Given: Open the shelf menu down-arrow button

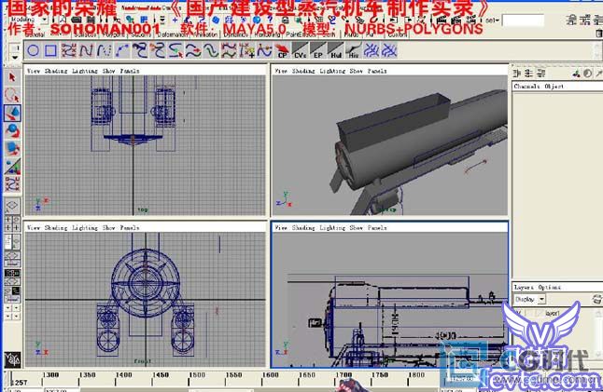Looking at the screenshot, I should click(x=14, y=58).
